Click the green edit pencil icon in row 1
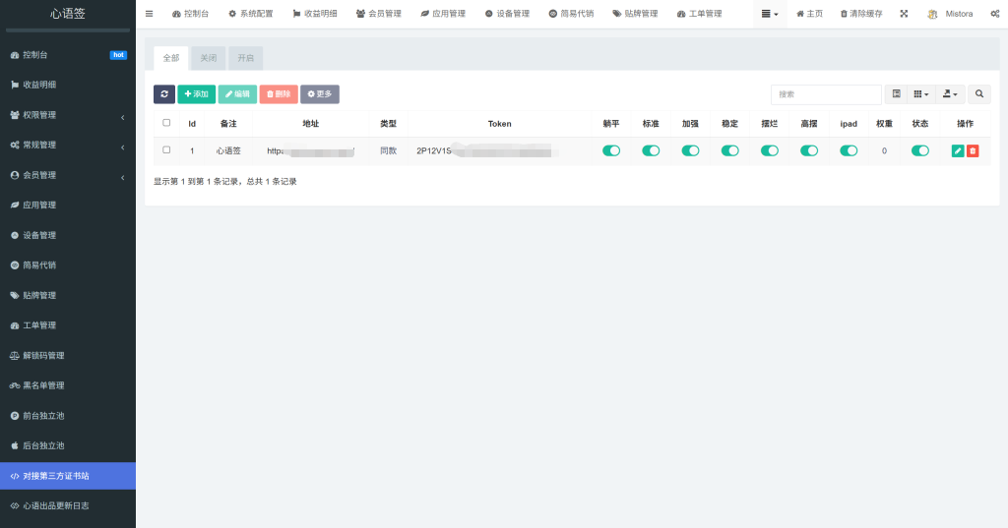1008x528 pixels. pyautogui.click(x=958, y=151)
